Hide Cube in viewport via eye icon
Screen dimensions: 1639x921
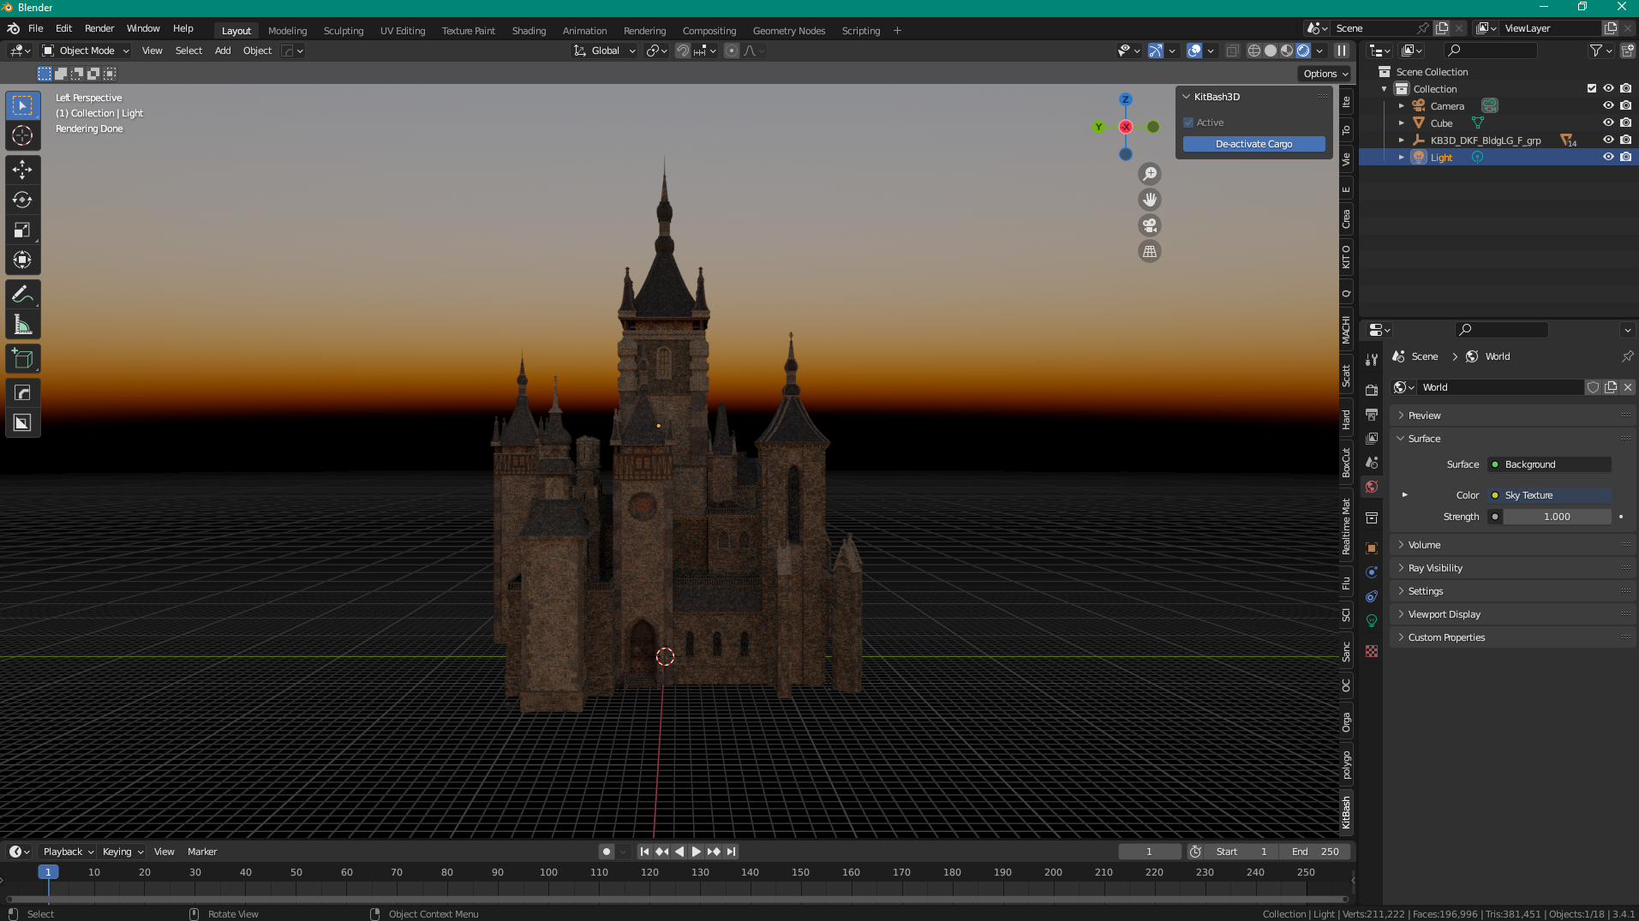1608,123
